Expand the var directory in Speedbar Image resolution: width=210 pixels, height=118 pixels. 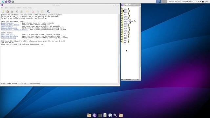click(122, 42)
